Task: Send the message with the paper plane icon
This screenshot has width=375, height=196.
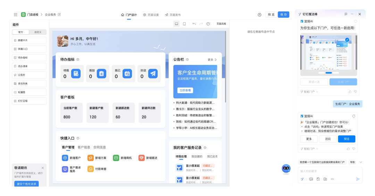Action: point(358,179)
